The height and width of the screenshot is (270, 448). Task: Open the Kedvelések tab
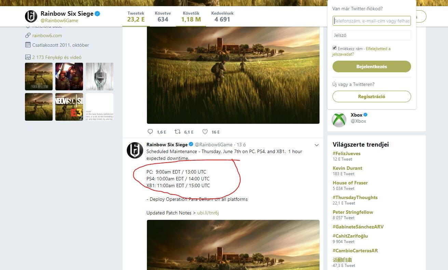click(x=222, y=17)
